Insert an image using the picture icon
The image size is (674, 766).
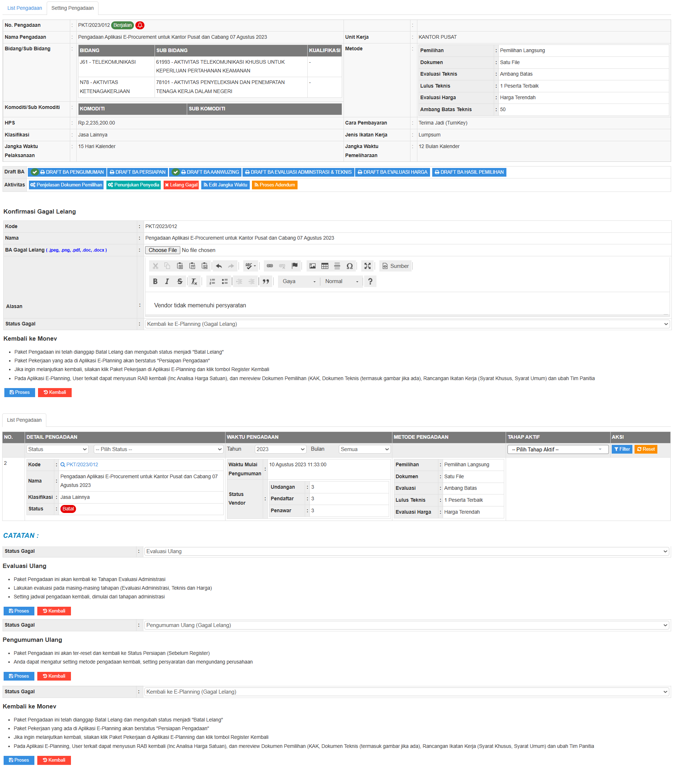(312, 266)
